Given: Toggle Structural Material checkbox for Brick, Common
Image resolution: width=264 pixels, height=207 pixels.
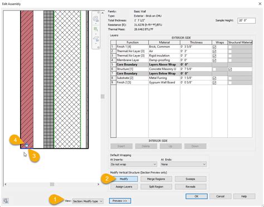Looking at the screenshot, I should [x=230, y=47].
